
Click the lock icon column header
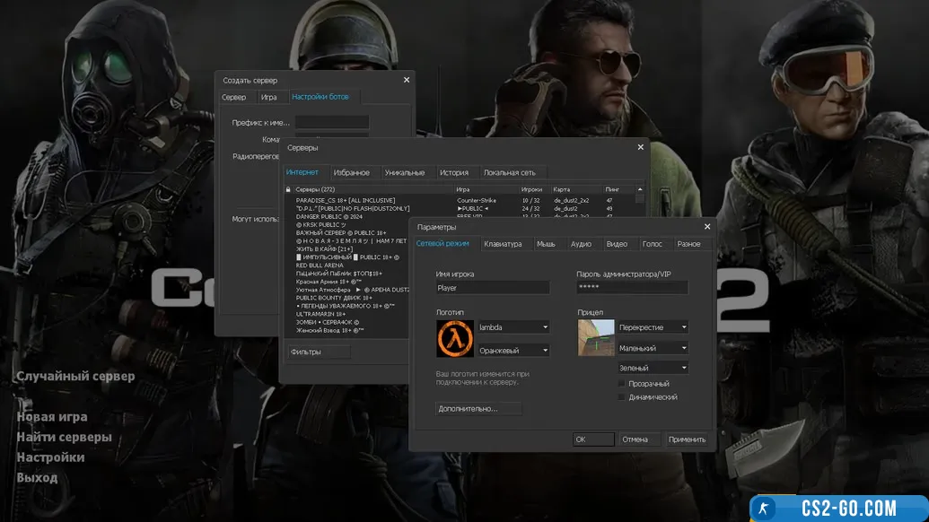[x=288, y=190]
